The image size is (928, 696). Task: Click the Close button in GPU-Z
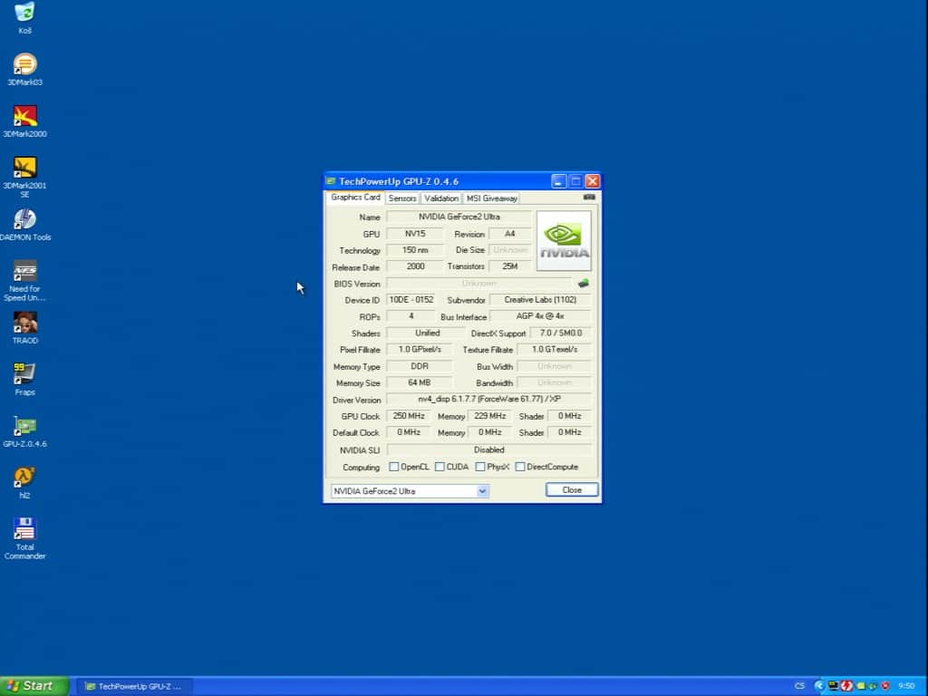pyautogui.click(x=572, y=490)
